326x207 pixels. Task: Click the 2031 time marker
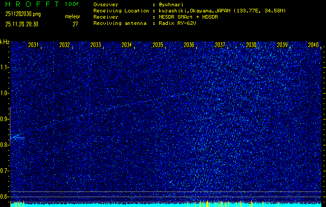(x=33, y=45)
